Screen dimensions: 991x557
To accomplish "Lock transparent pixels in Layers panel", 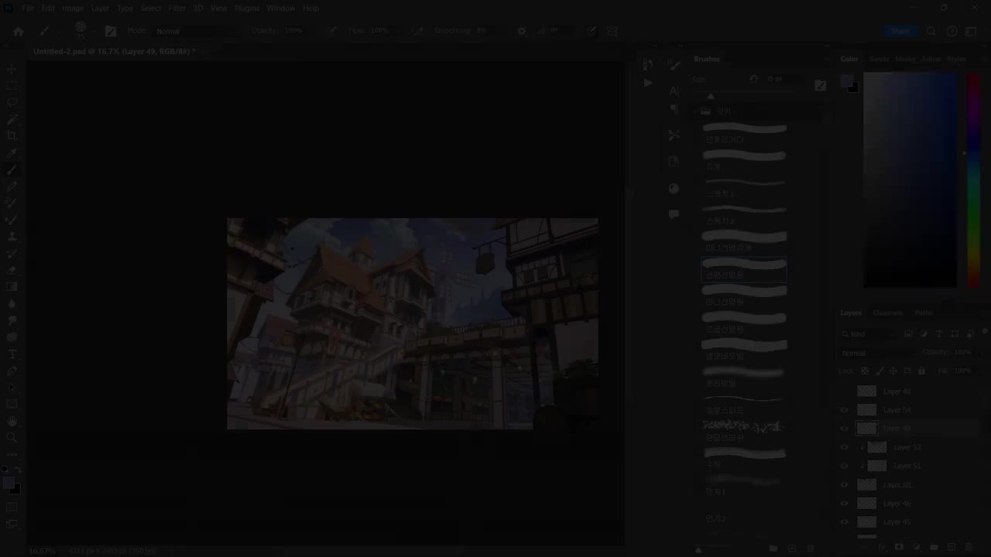I will 865,371.
